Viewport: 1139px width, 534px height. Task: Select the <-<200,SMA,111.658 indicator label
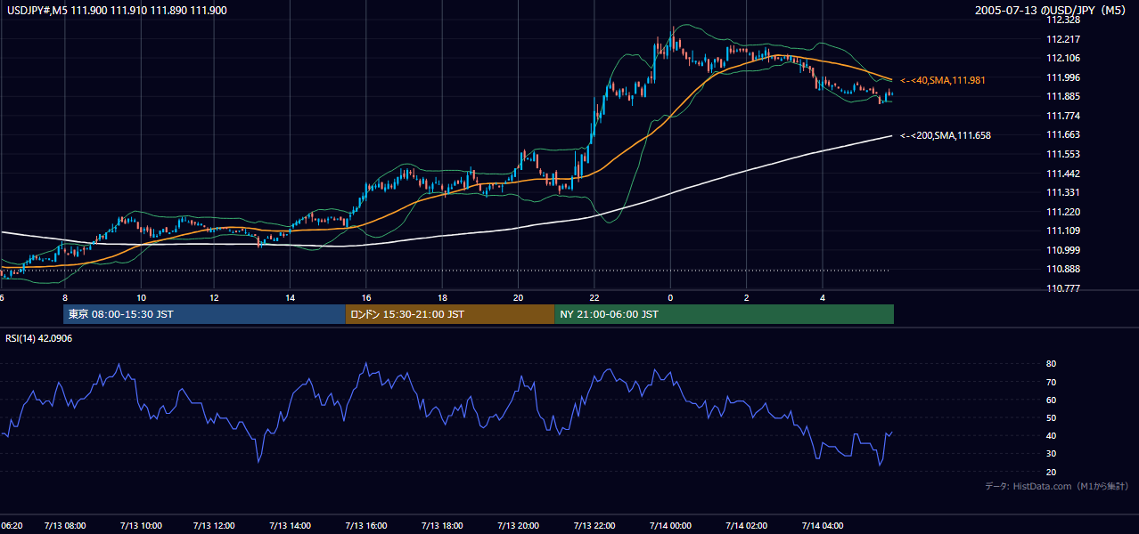[x=945, y=135]
